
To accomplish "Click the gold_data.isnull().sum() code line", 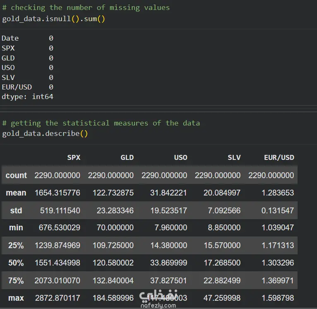I will click(53, 19).
